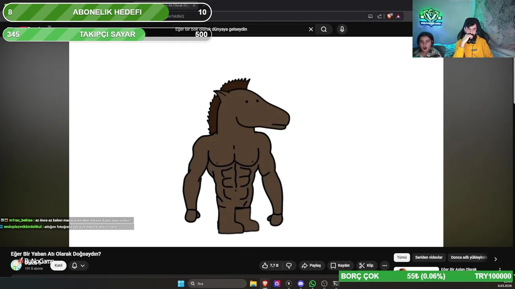Open Brave browser from taskbar

[265, 284]
